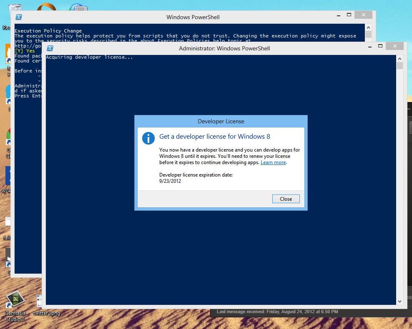Minimize the back Windows PowerShell window
The height and width of the screenshot is (329, 412).
(339, 15)
